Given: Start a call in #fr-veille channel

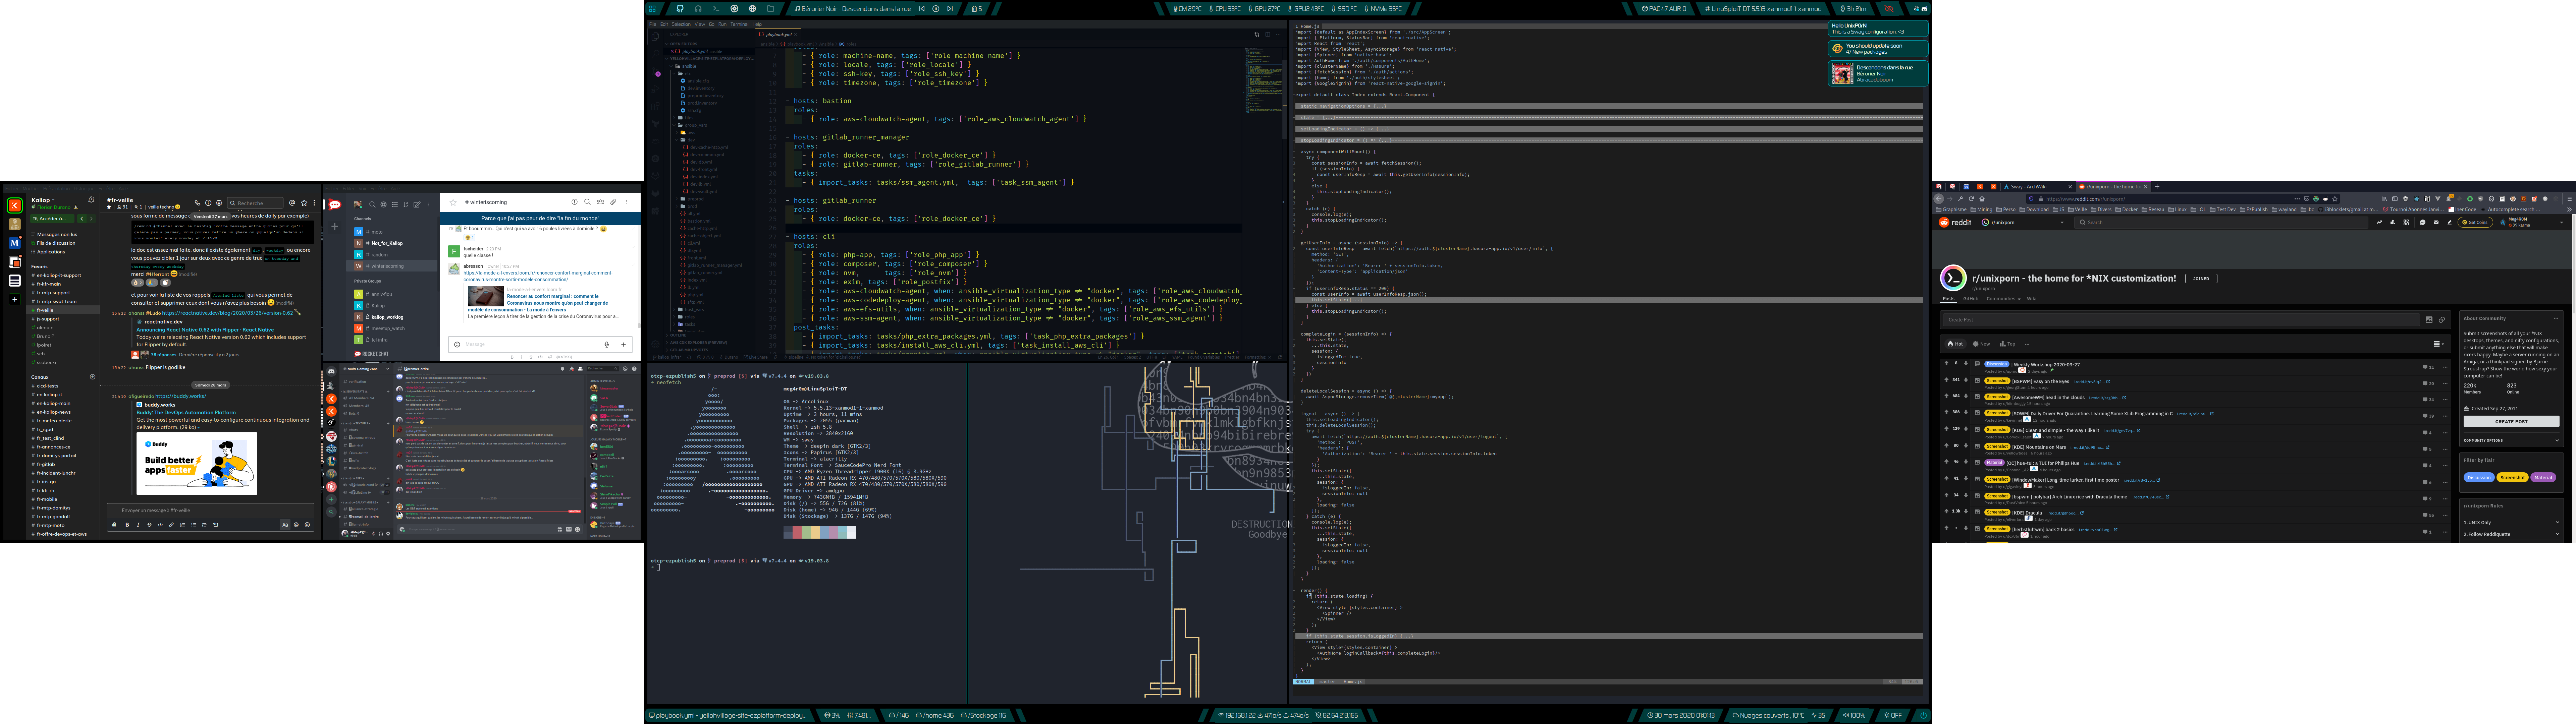Looking at the screenshot, I should (x=197, y=203).
